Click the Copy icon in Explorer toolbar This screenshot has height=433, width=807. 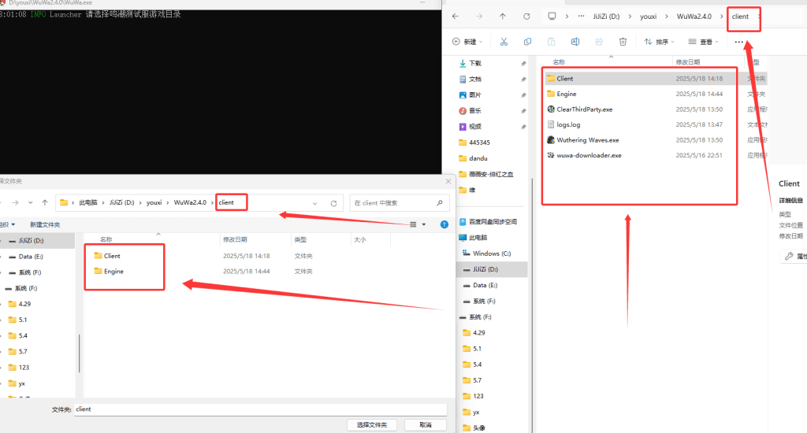point(527,42)
